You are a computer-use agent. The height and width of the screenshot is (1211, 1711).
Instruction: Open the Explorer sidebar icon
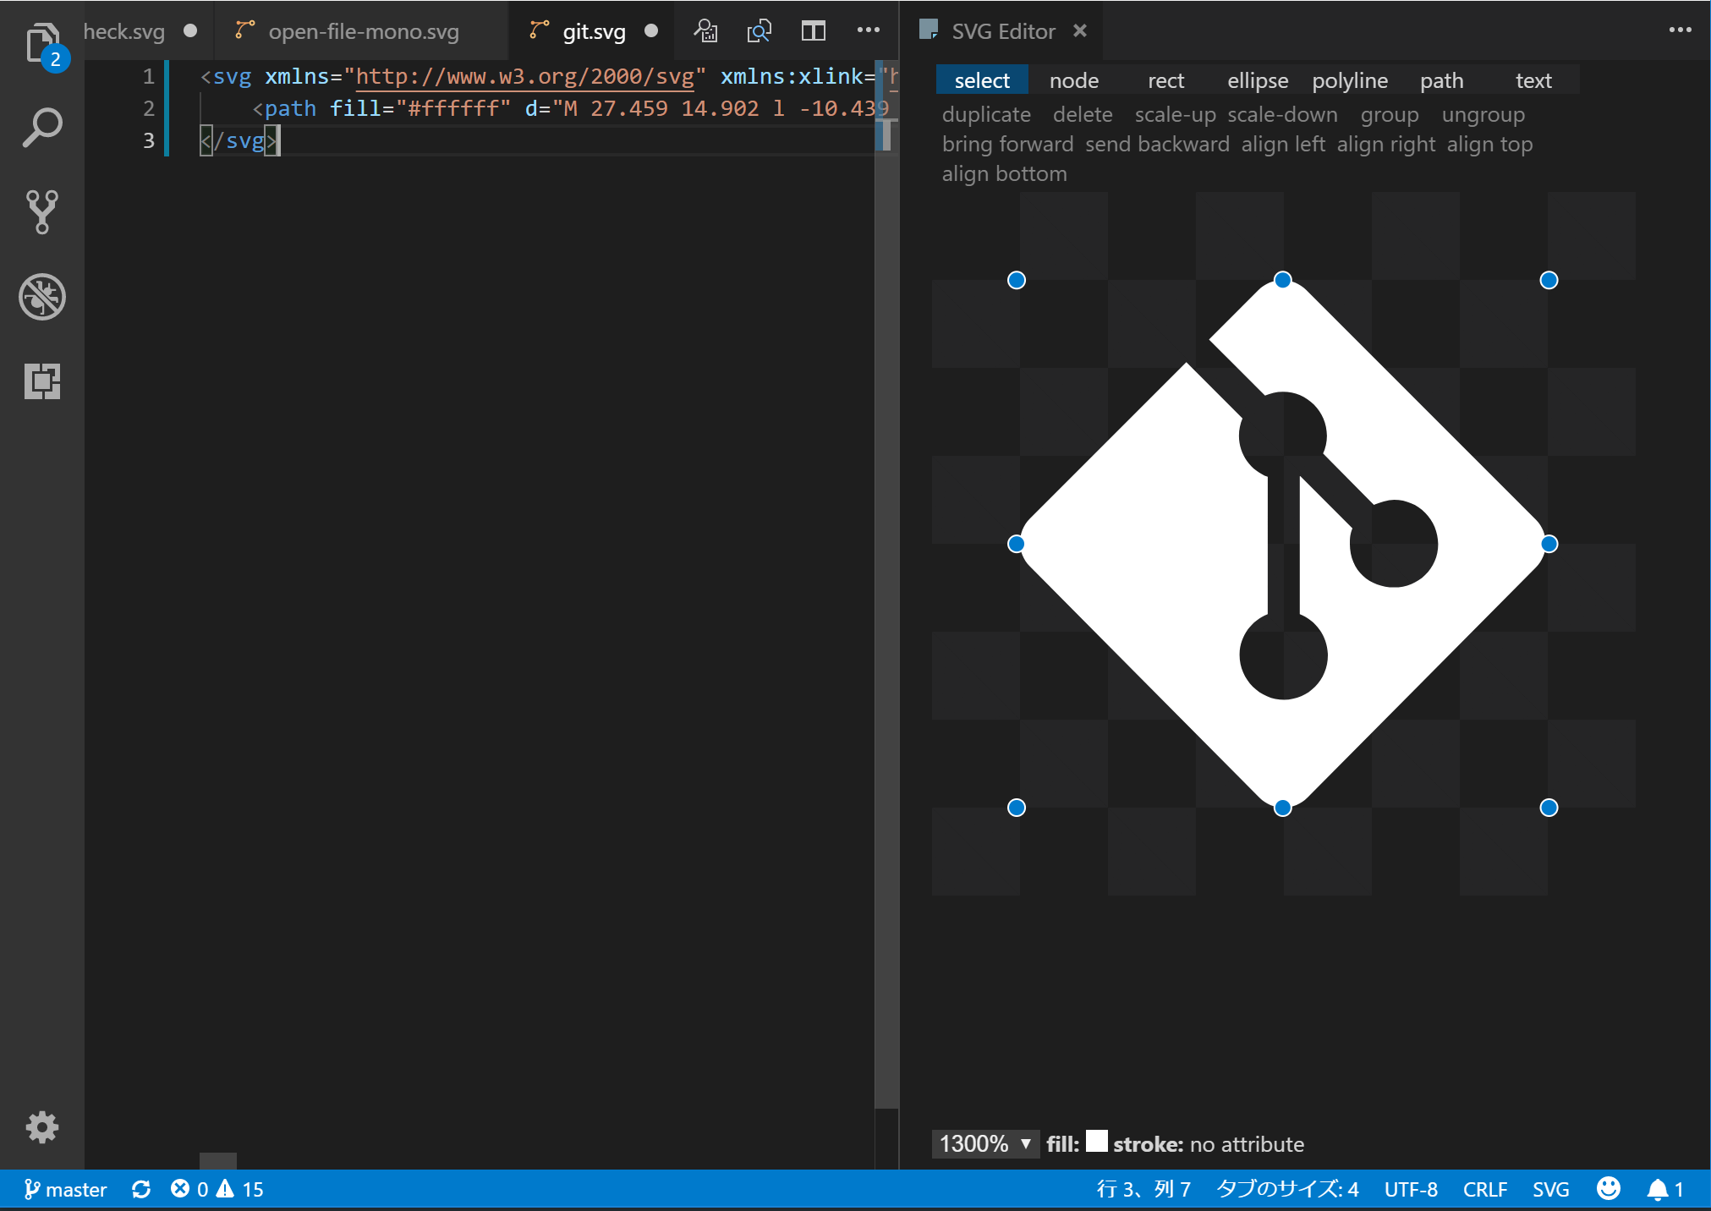pos(41,44)
